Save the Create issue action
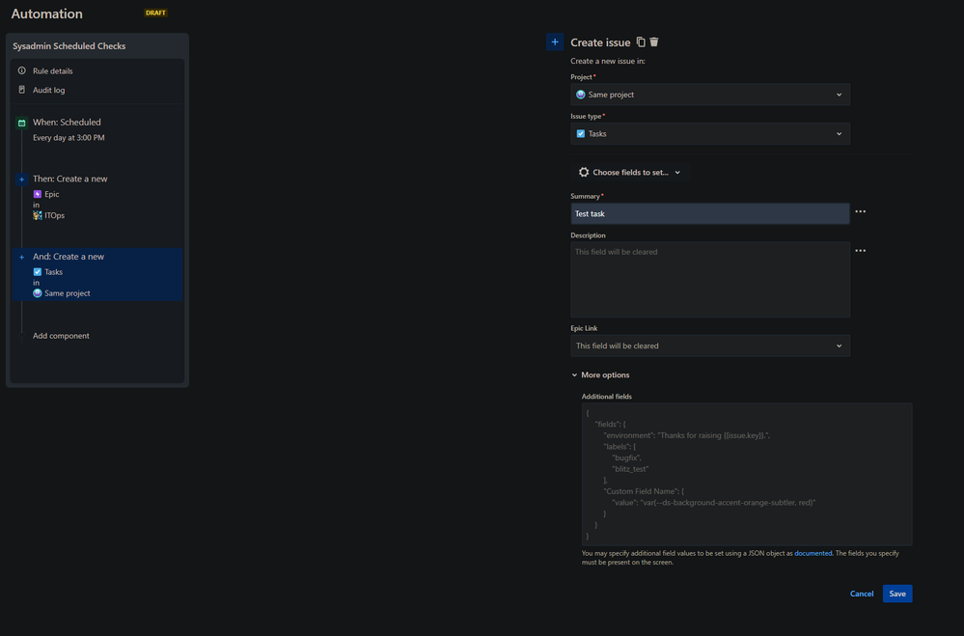This screenshot has width=964, height=636. click(x=897, y=594)
